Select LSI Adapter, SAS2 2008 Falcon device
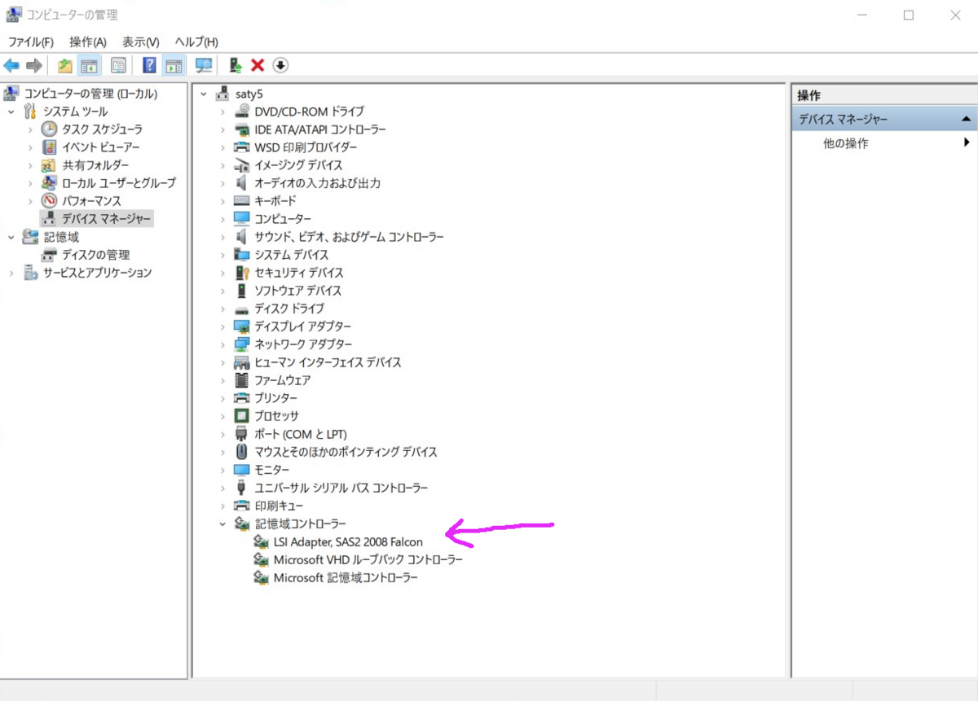The height and width of the screenshot is (701, 978). [x=348, y=541]
